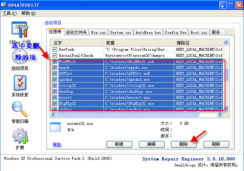Click the 刷新 button

[216, 144]
